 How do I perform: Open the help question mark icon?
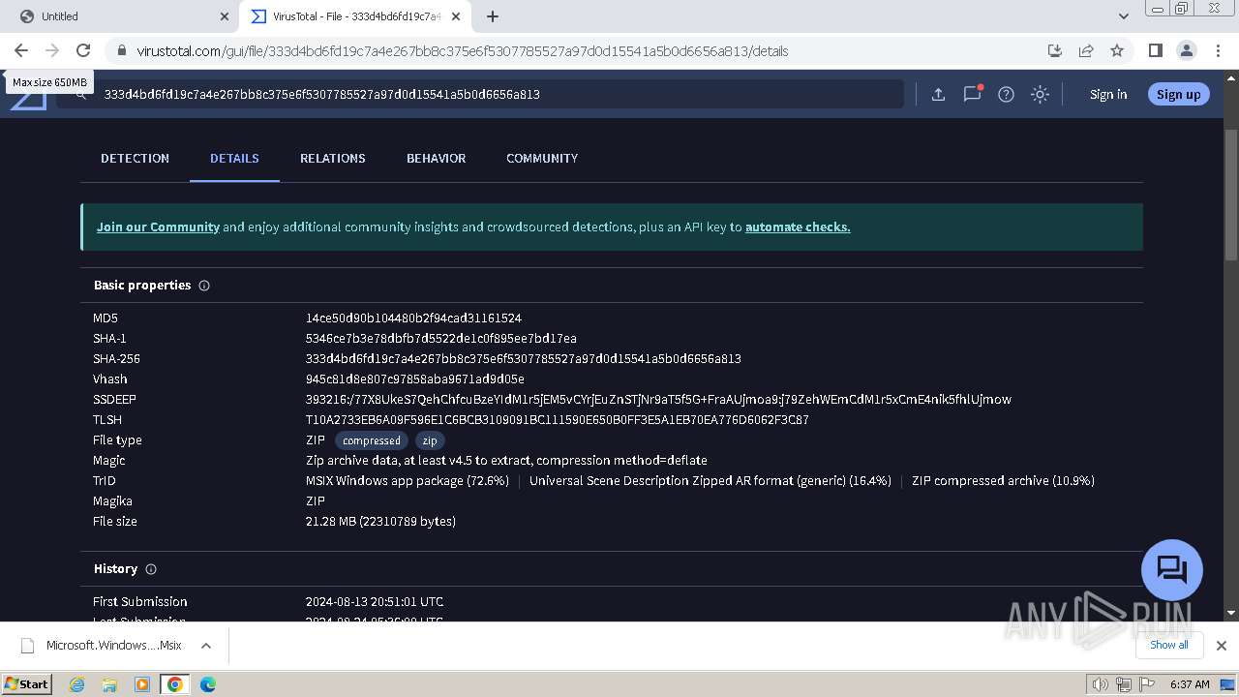[x=1006, y=94]
